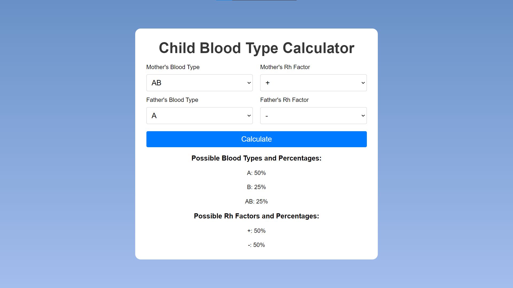Open the Mother's Rh Factor dropdown
The image size is (513, 288).
(313, 83)
